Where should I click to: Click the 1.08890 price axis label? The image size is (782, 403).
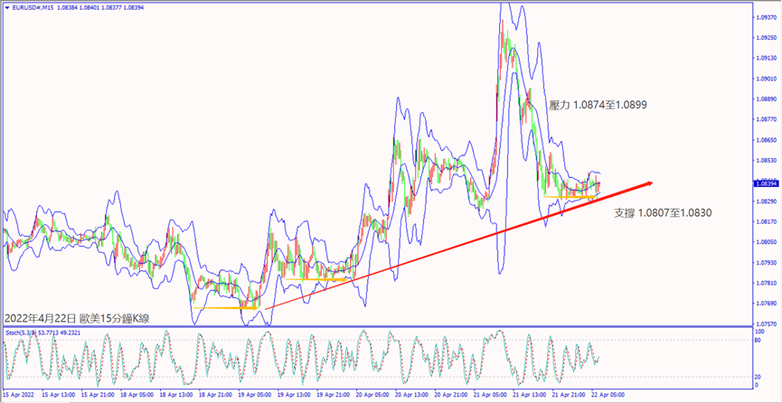point(765,99)
